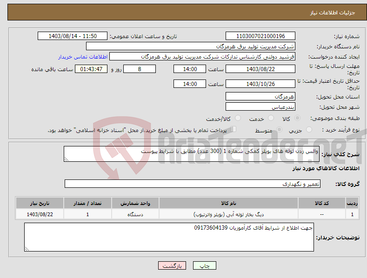Click the ردیف column header
This screenshot has height=278, width=367.
click(352, 203)
